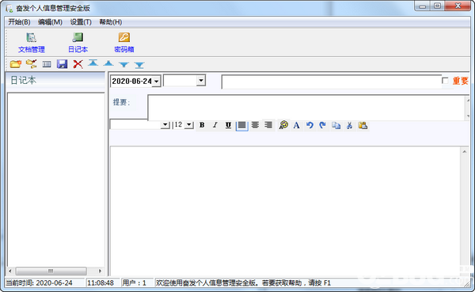Screen dimensions: 475x292
Task: Click the rename field icon in toolbar
Action: pos(47,64)
